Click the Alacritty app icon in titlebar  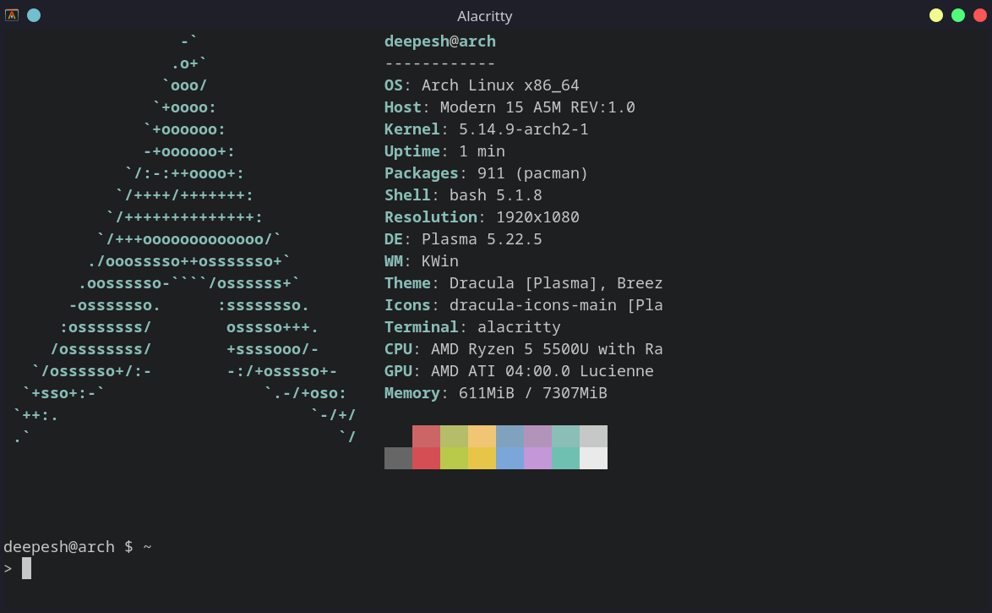click(x=12, y=14)
